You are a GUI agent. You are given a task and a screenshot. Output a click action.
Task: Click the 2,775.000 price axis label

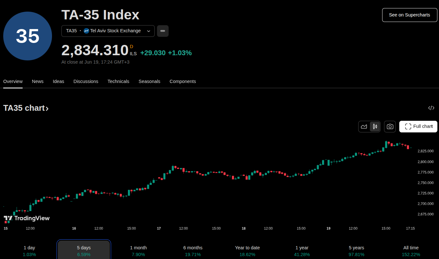tap(425, 172)
